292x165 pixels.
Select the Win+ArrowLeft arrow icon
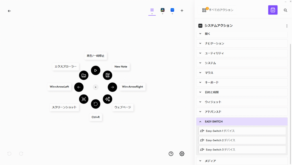pyautogui.click(x=79, y=87)
